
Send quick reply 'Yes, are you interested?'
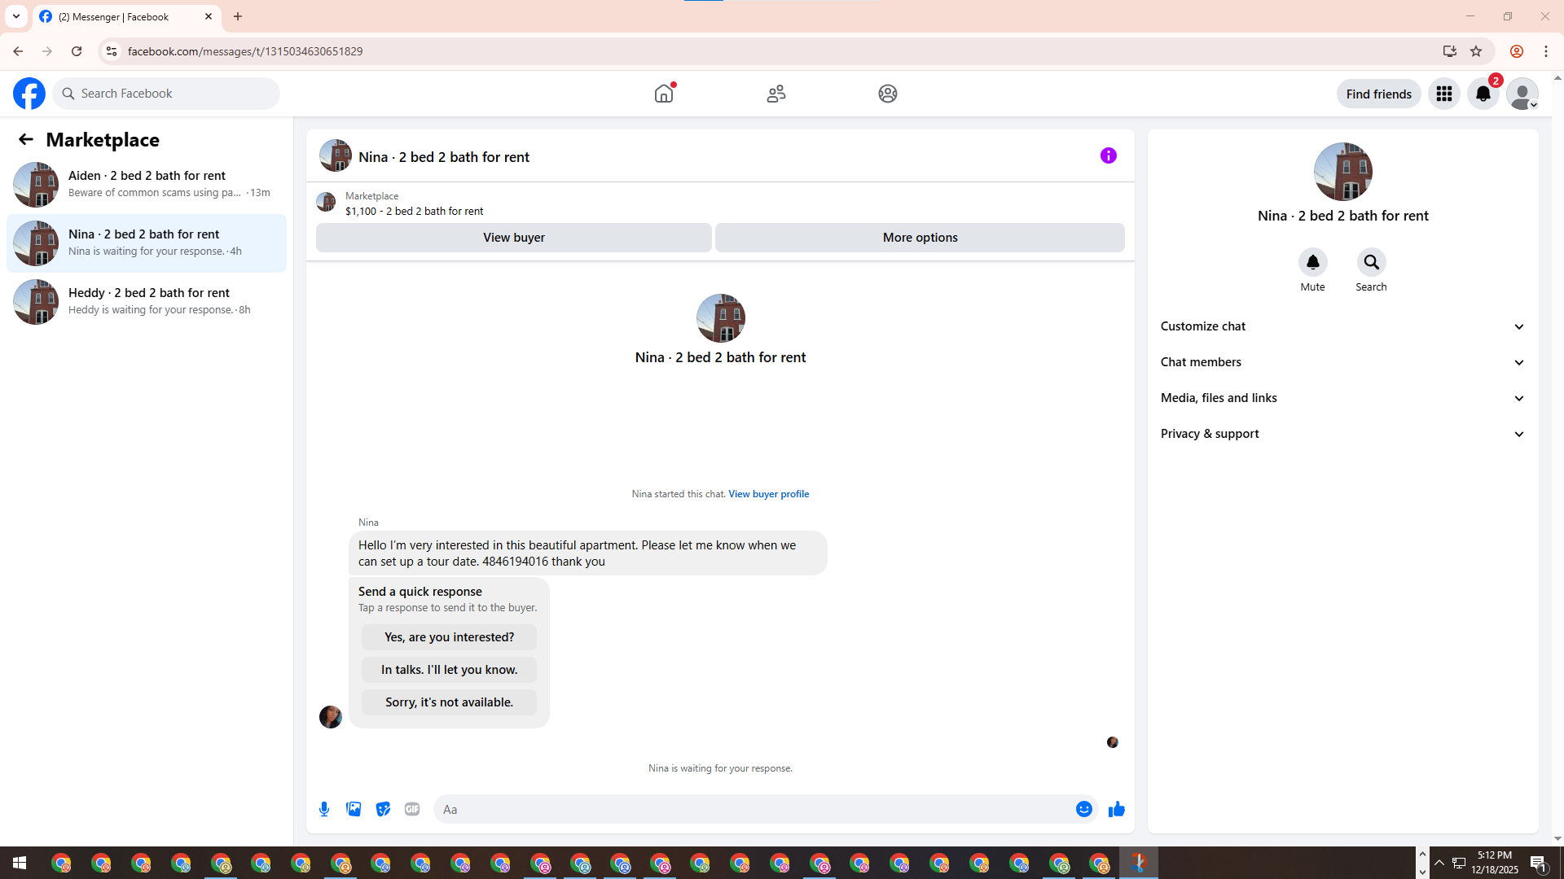pos(449,637)
